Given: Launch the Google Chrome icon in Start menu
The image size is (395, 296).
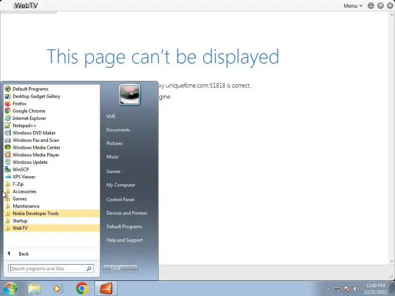Looking at the screenshot, I should [8, 111].
